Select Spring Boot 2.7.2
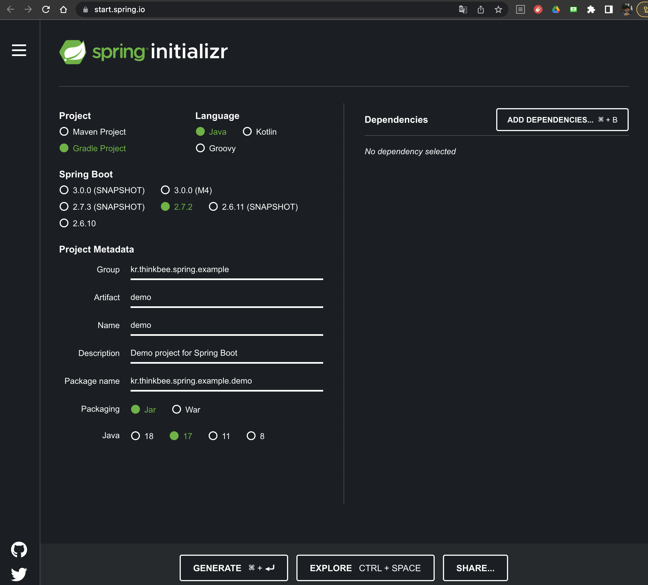 (x=177, y=207)
